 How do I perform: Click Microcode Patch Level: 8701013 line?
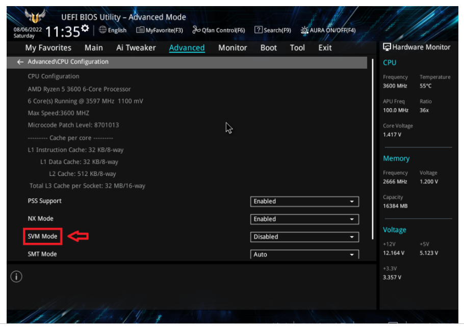[73, 125]
